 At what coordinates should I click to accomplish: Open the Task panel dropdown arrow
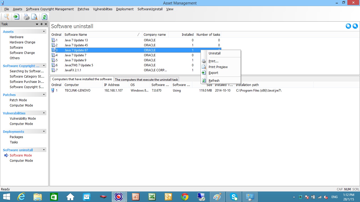point(37,24)
